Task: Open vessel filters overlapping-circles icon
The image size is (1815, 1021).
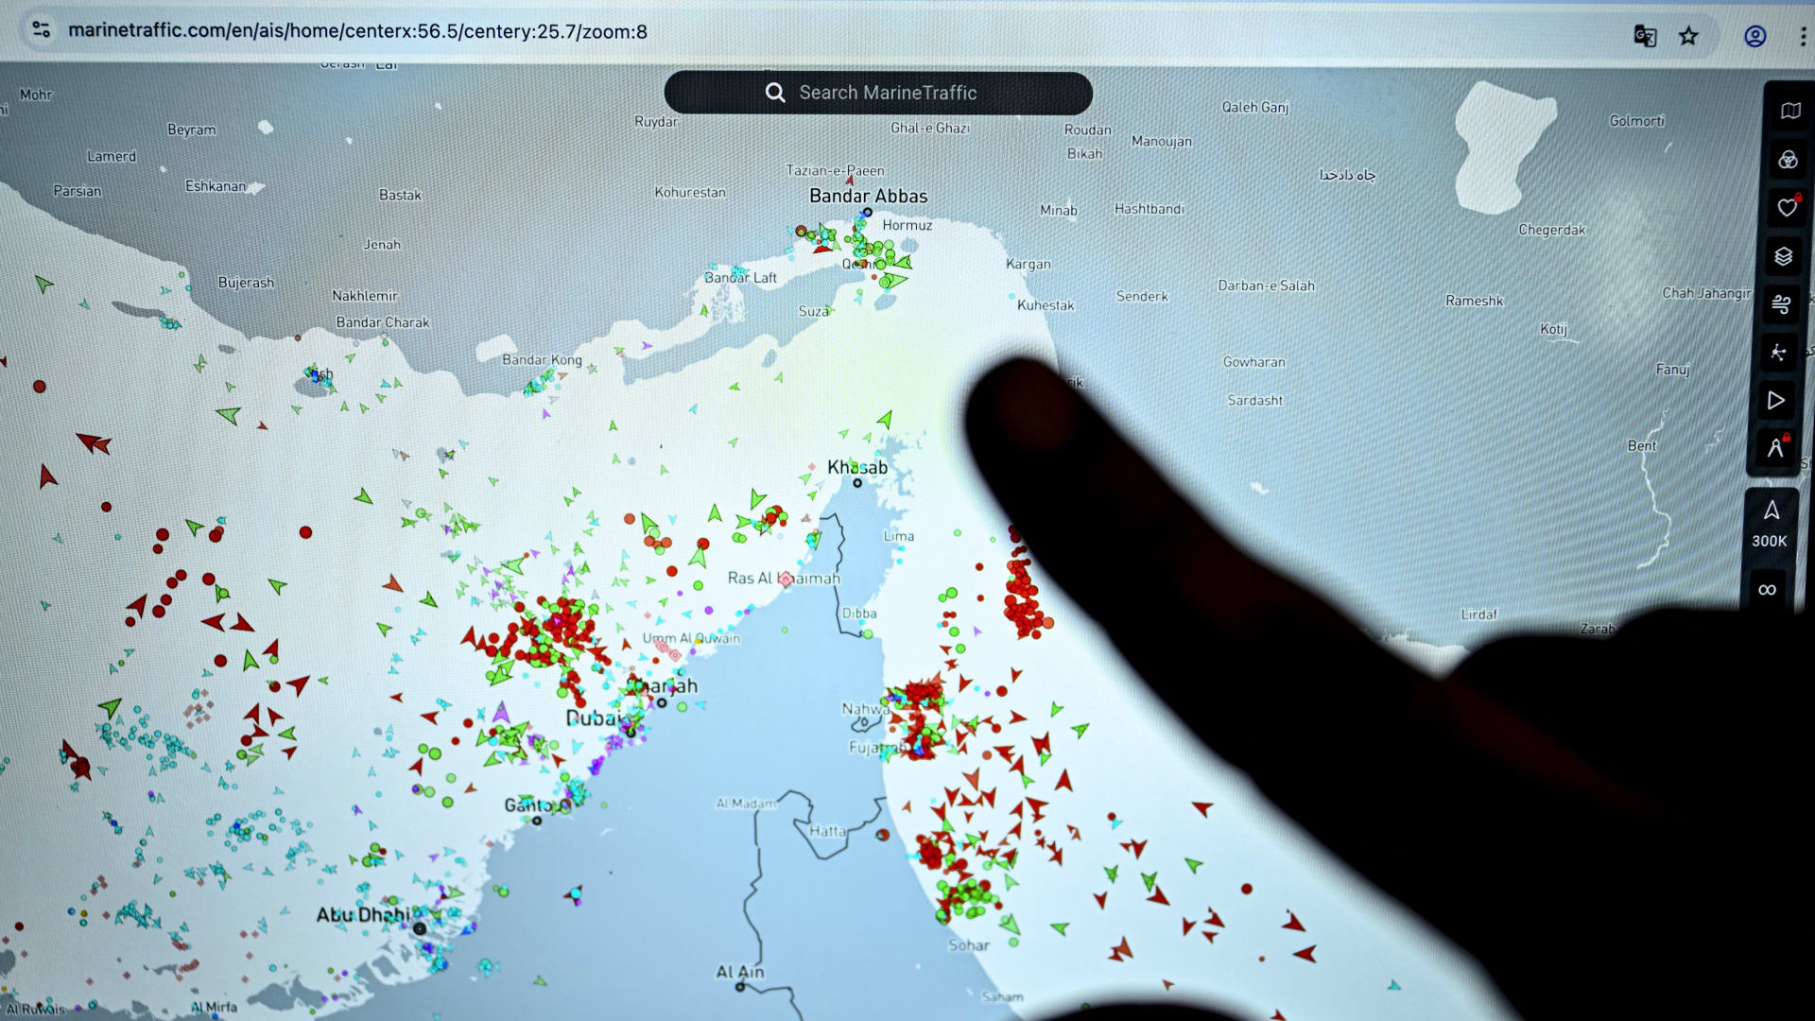Action: point(1787,160)
